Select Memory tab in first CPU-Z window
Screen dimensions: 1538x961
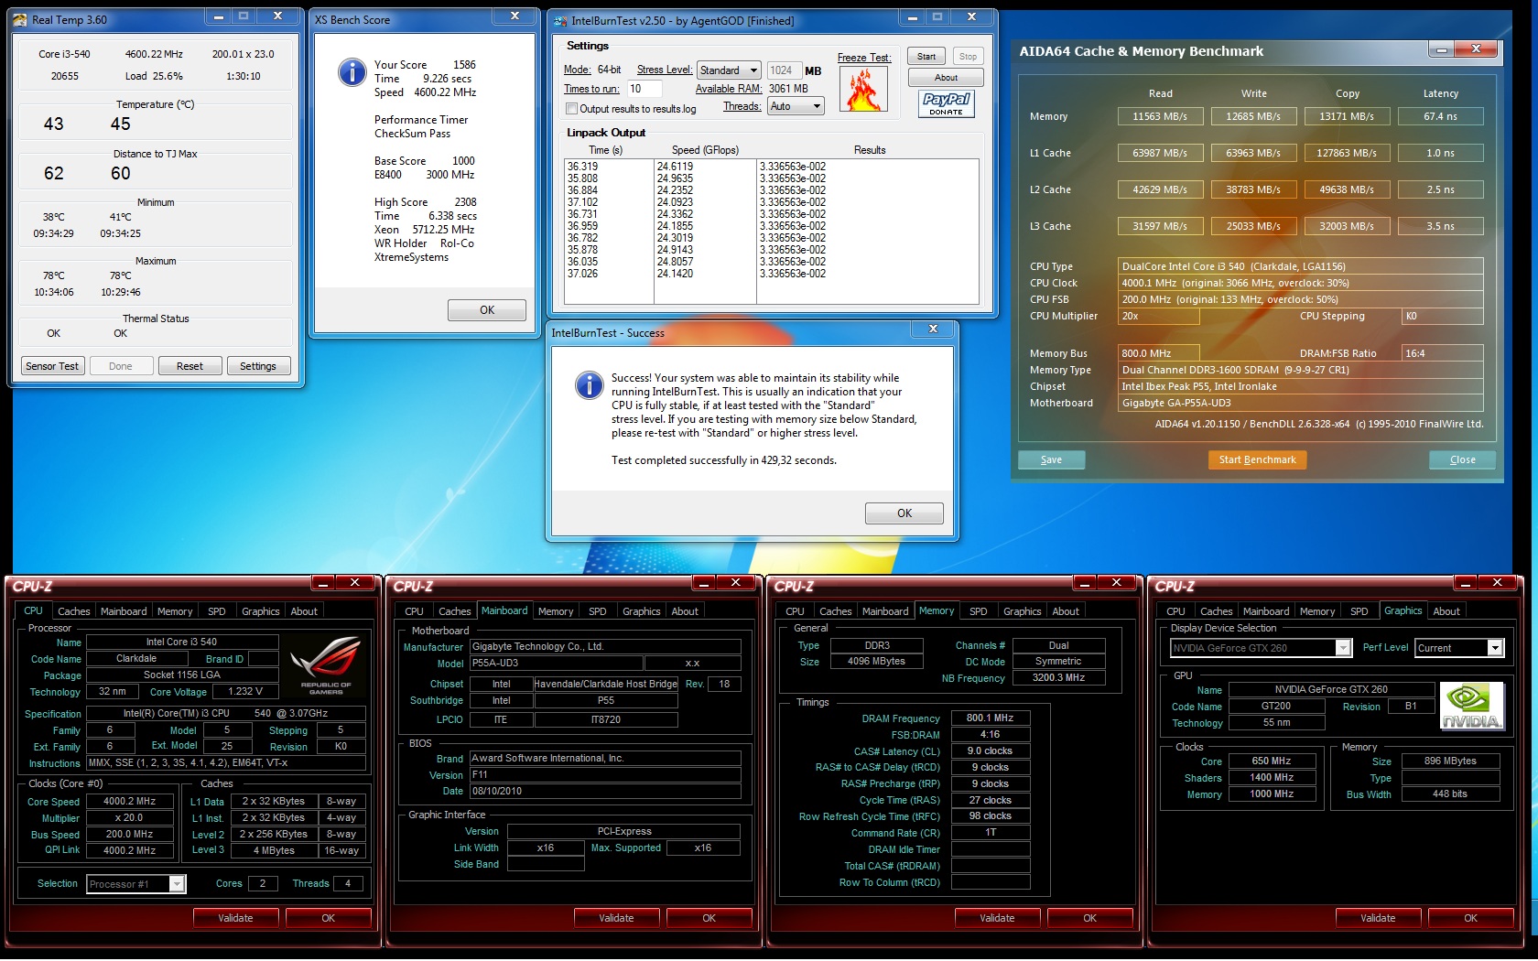pos(175,611)
